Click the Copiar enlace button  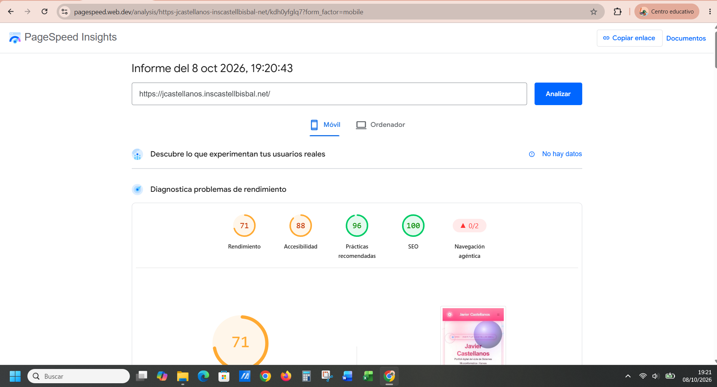[630, 38]
